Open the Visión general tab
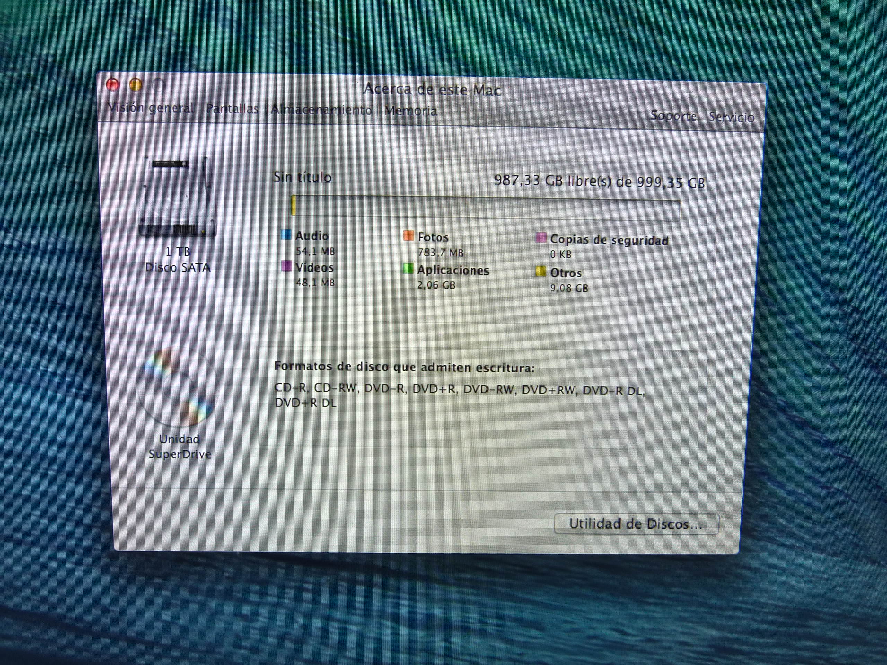Screen dimensions: 887x665 point(151,108)
